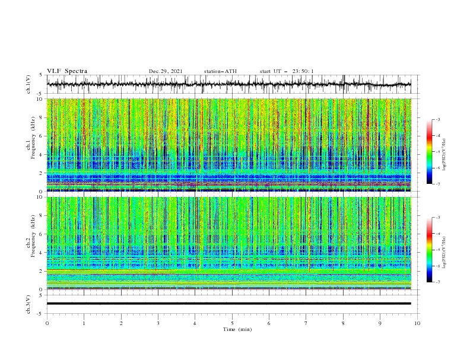Image resolution: width=470 pixels, height=363 pixels.
Task: Click the "-5" tick on ch.1(V) axis
Action: click(40, 94)
